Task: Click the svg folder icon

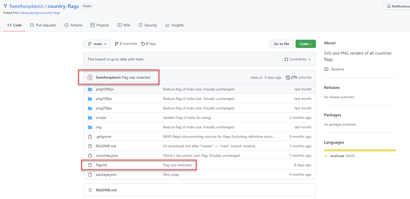Action: pos(90,127)
